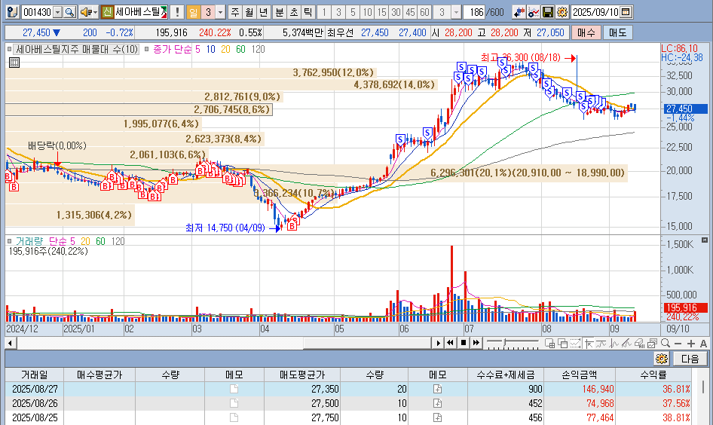
Task: Open buy memo icon for 2025/08/26
Action: [234, 403]
